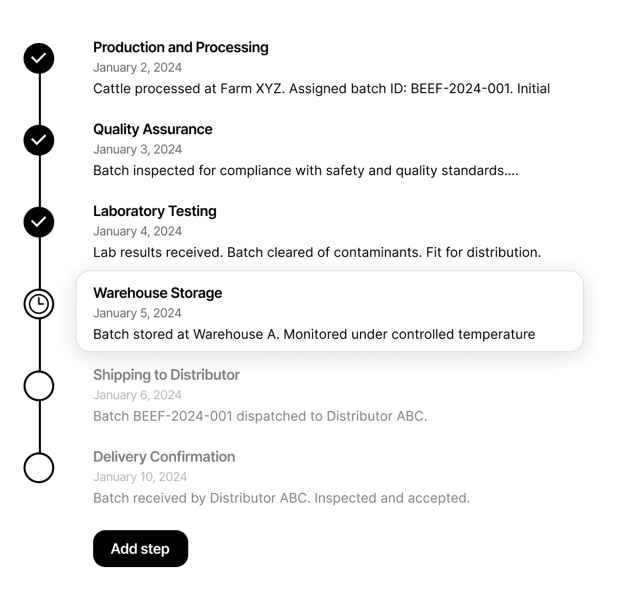The height and width of the screenshot is (608, 626).
Task: Click the Laboratory Testing step title
Action: tap(154, 211)
